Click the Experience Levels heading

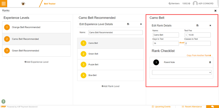16,18
